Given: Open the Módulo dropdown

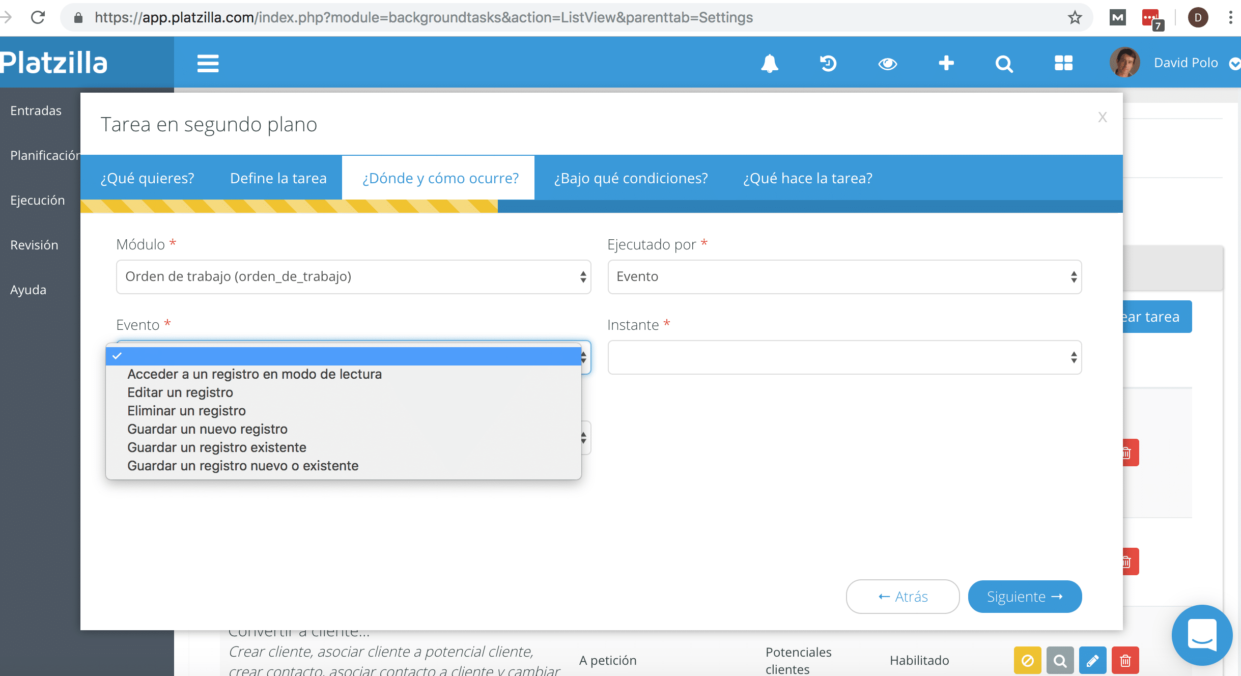Looking at the screenshot, I should (353, 276).
